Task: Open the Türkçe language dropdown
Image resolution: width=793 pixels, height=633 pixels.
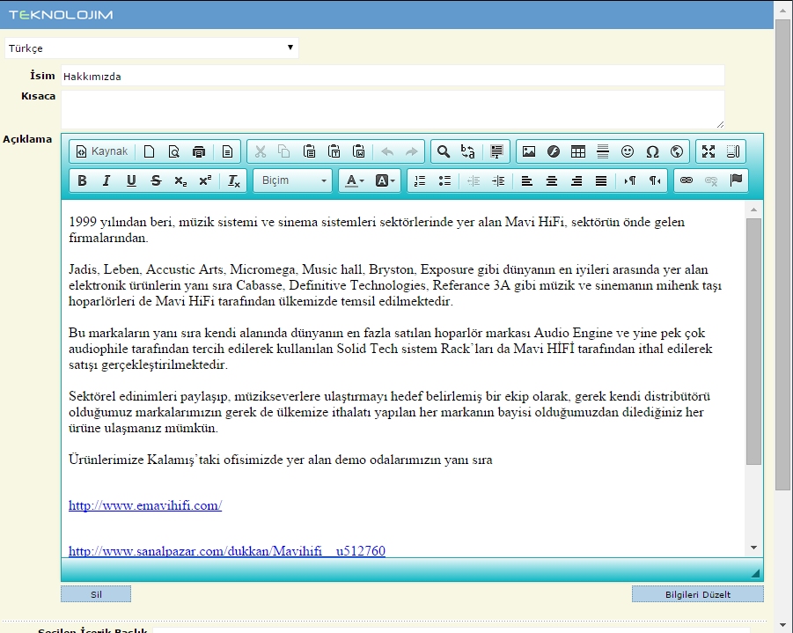Action: [151, 48]
